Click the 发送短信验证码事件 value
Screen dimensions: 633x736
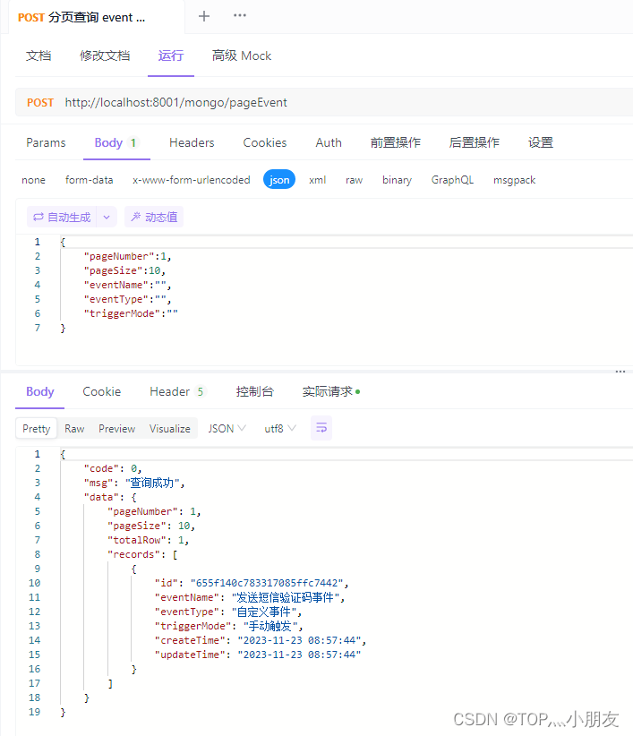[x=286, y=597]
